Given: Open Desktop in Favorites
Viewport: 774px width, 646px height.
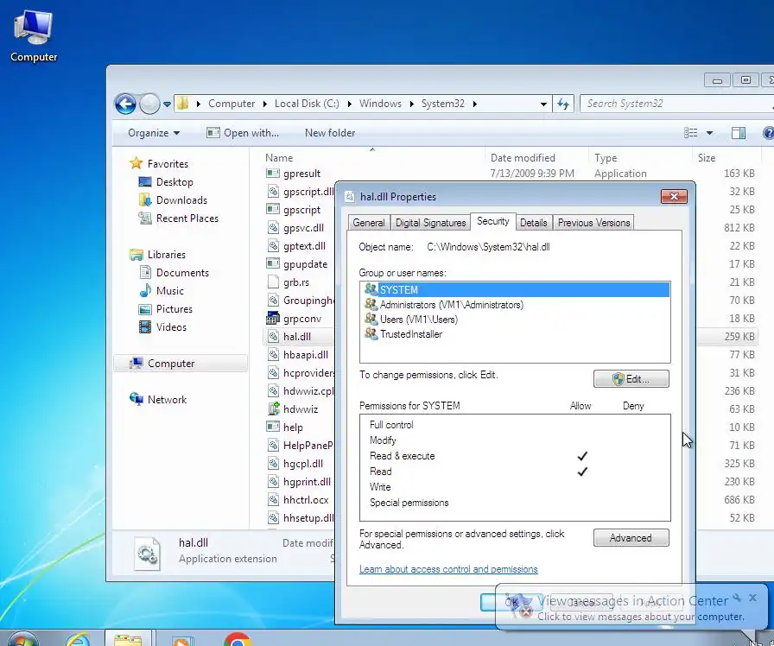Looking at the screenshot, I should 174,182.
